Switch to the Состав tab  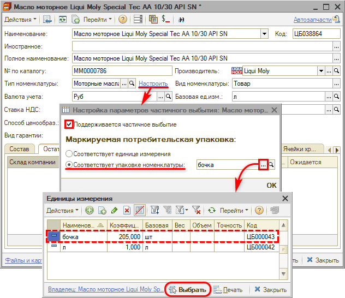pos(20,149)
